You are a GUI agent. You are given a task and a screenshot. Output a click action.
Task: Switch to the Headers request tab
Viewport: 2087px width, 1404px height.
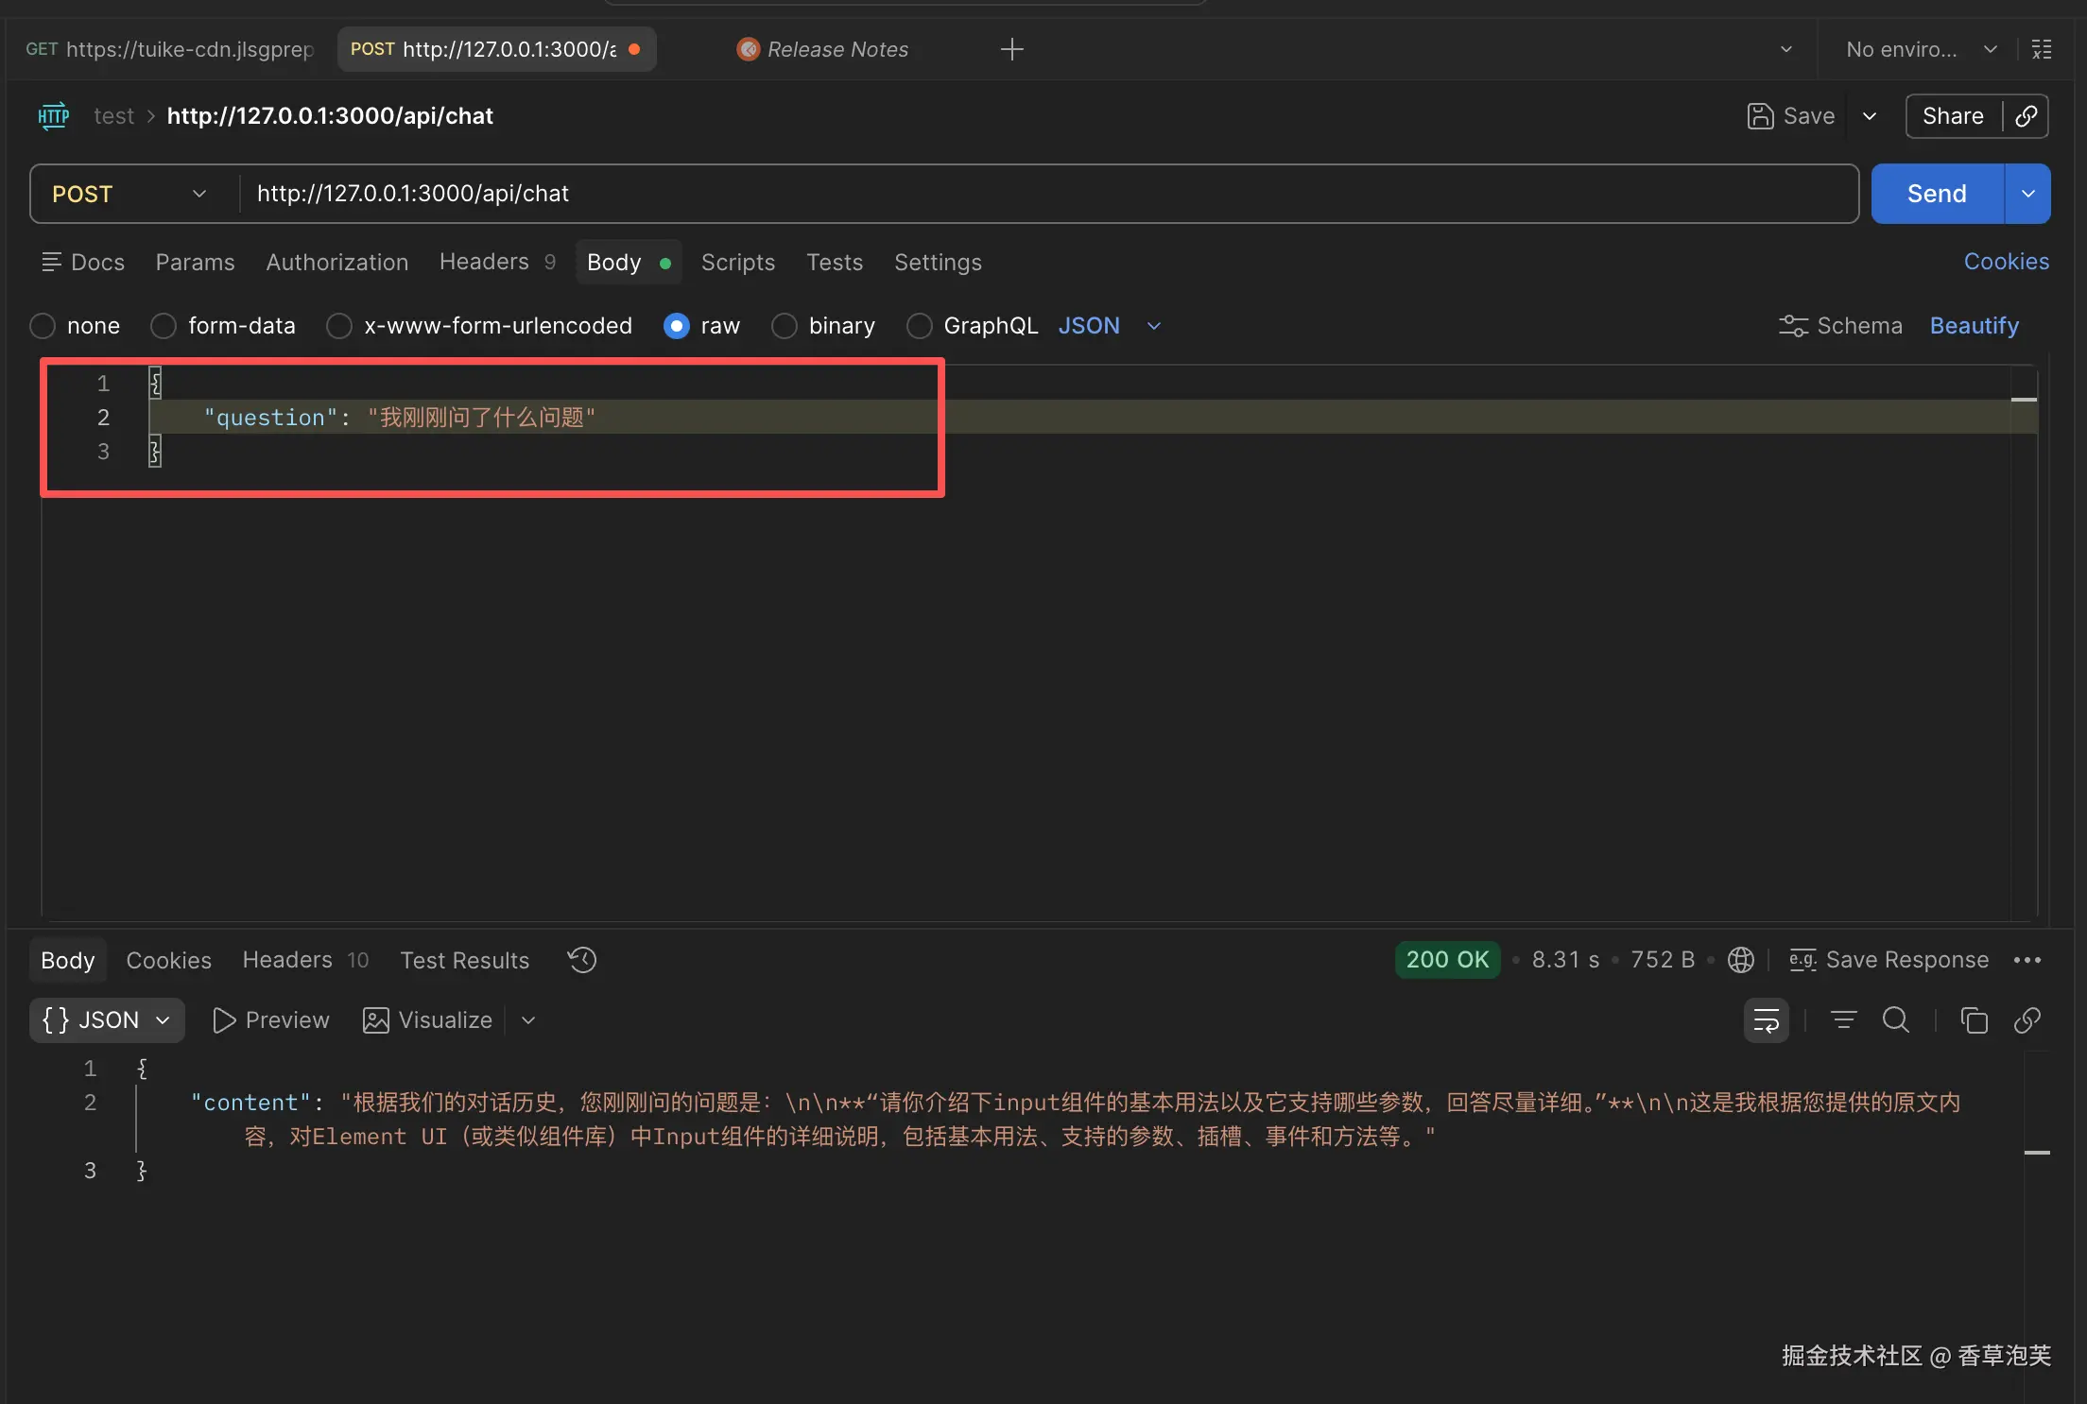click(x=484, y=262)
